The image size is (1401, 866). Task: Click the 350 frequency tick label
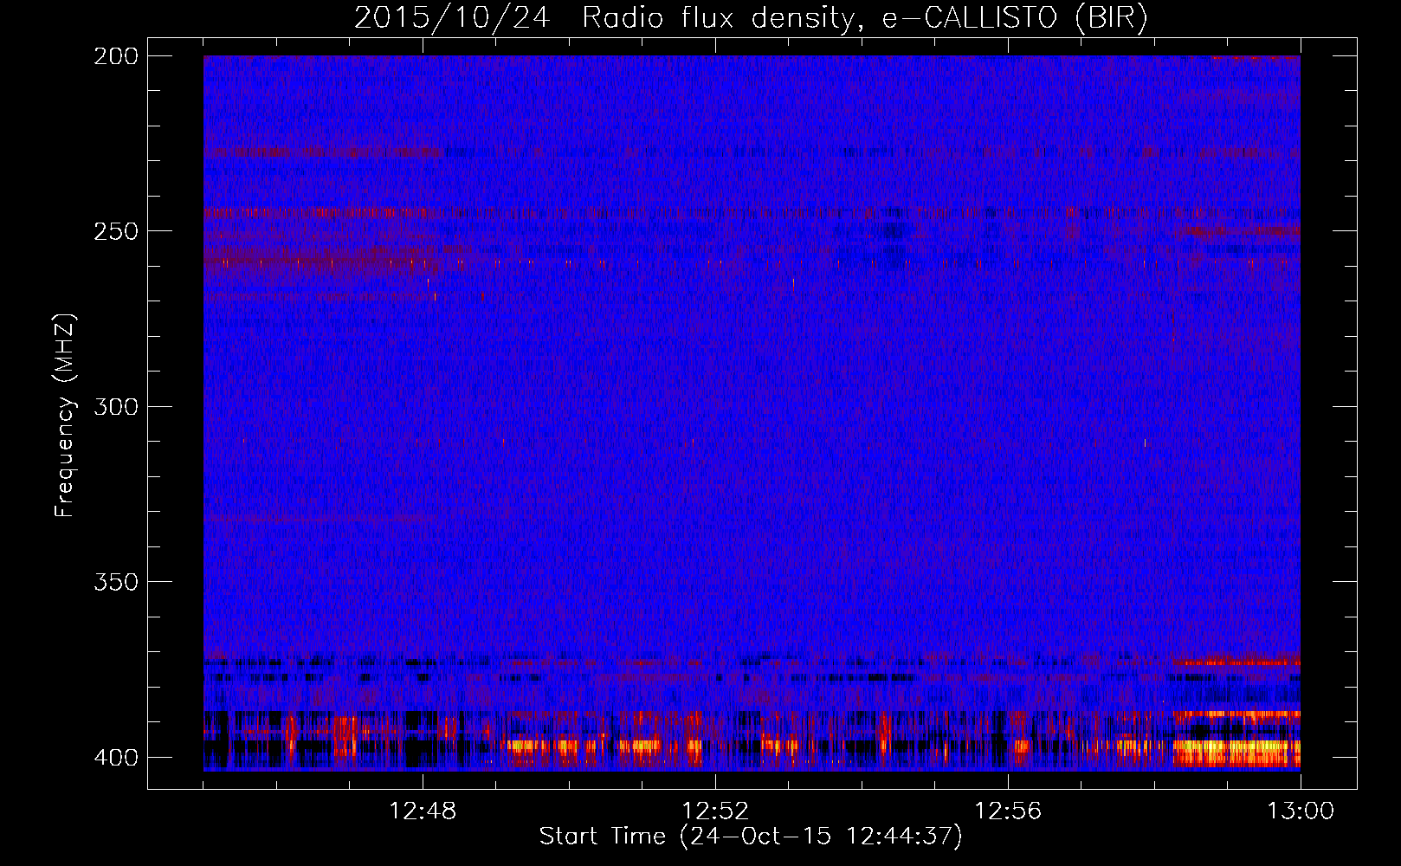[x=115, y=582]
